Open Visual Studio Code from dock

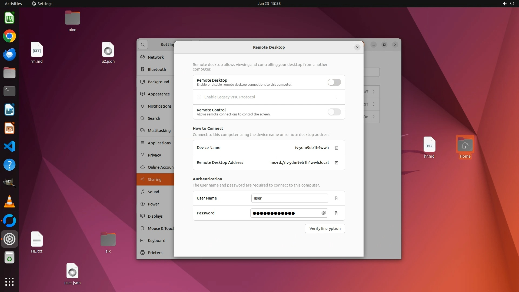[9, 146]
